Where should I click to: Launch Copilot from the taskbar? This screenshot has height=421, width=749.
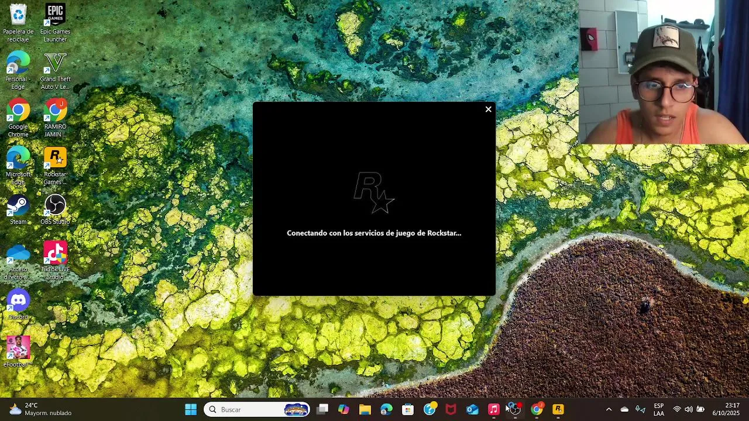coord(343,409)
